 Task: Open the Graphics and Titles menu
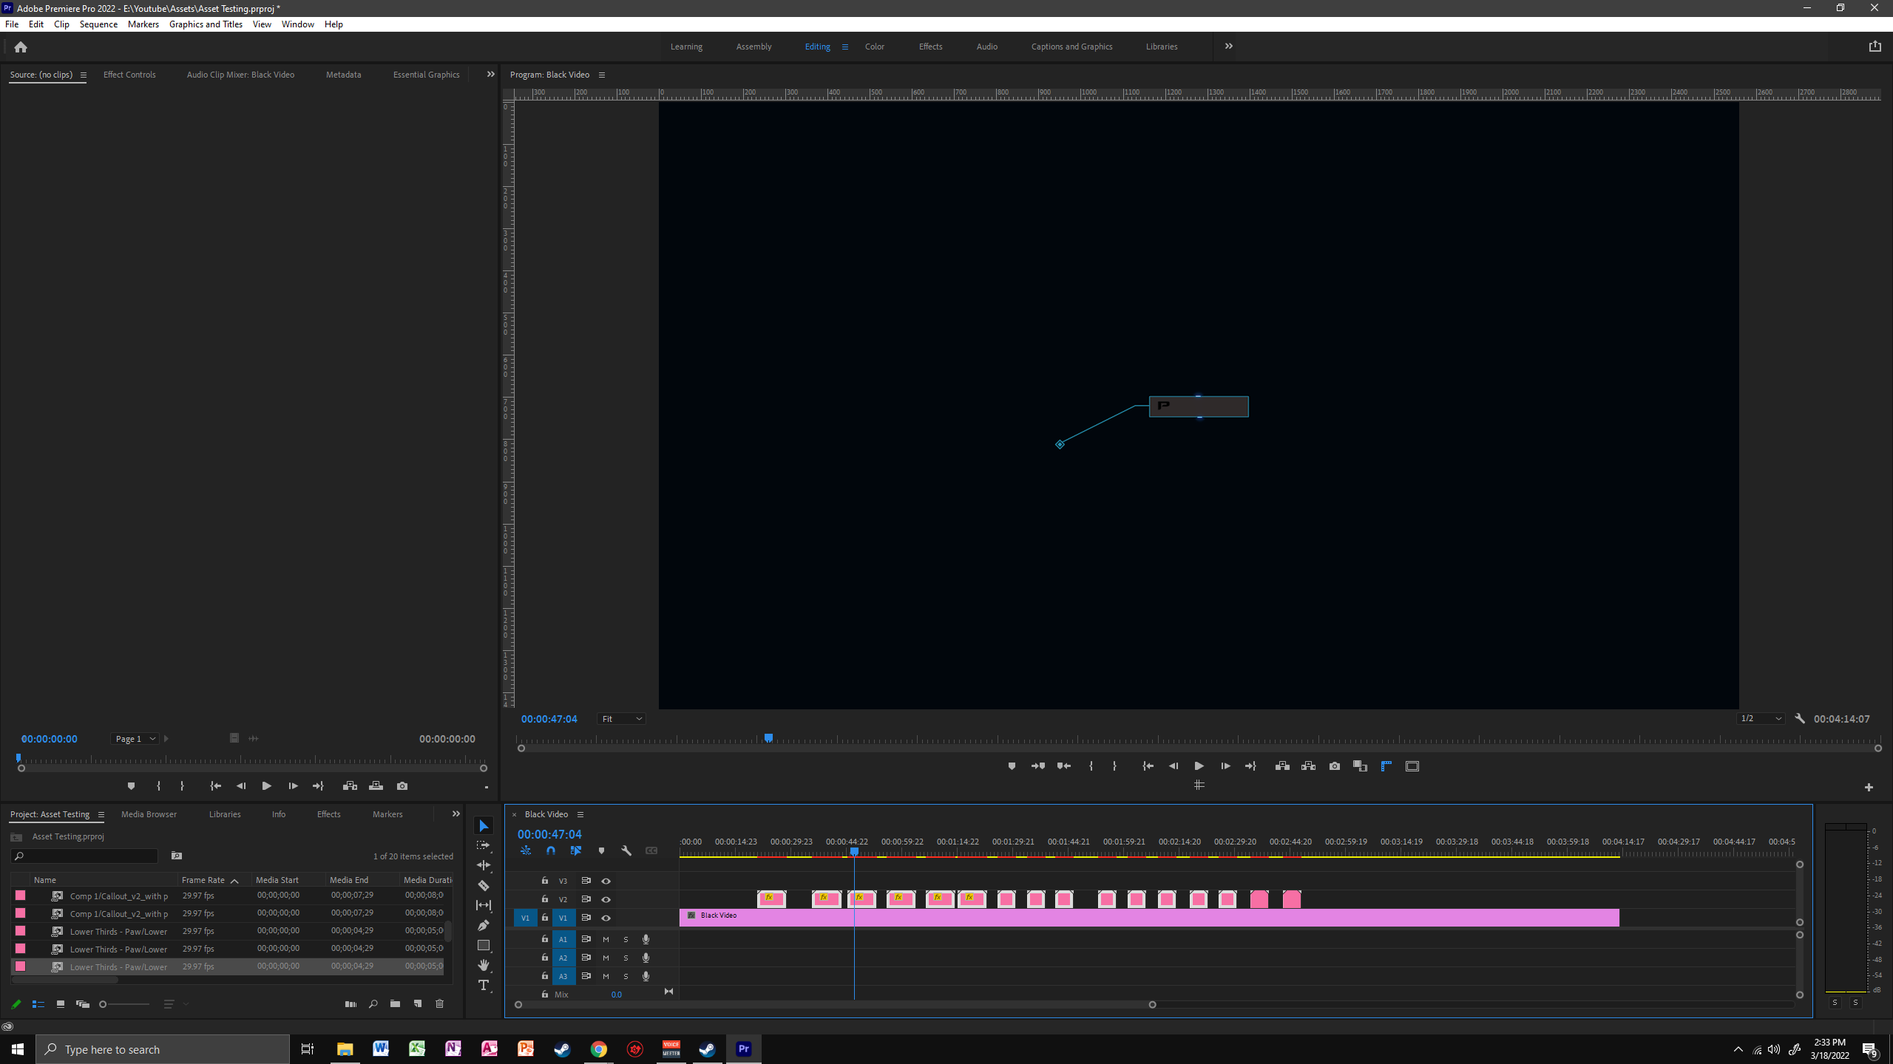coord(205,24)
